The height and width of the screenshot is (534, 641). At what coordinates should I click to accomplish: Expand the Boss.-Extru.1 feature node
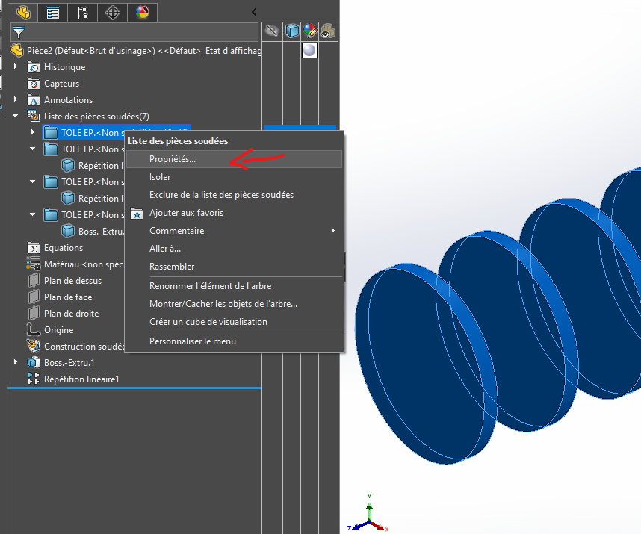click(x=16, y=363)
